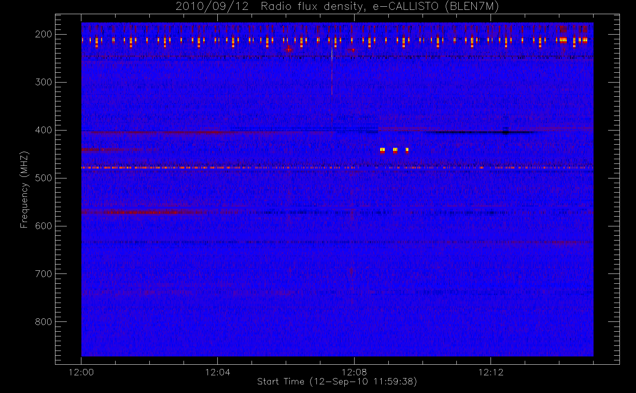Select the 600 frequency axis label
The height and width of the screenshot is (393, 636).
(x=43, y=226)
